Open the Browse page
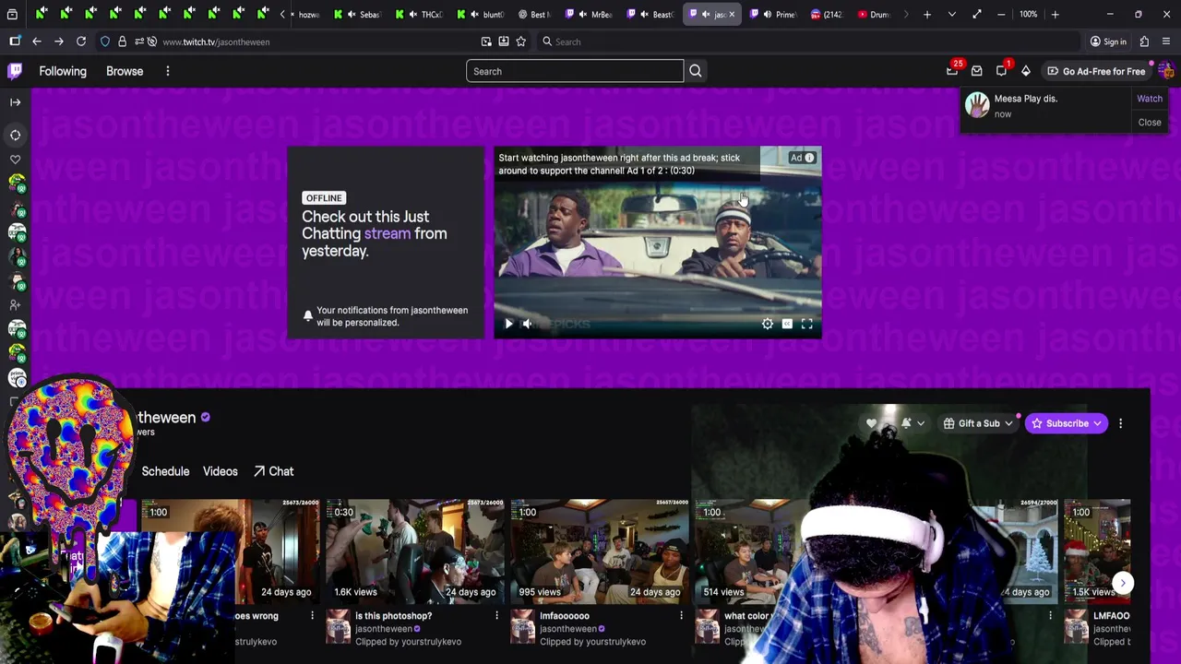1181x664 pixels. coord(125,71)
